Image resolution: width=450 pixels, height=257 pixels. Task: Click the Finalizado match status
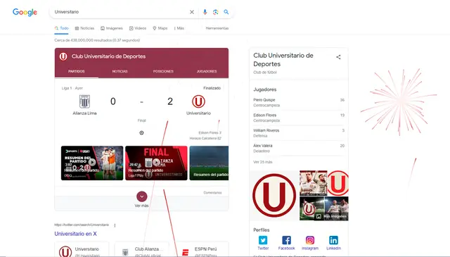tap(212, 88)
